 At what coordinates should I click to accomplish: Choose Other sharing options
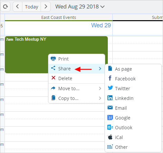(x=133, y=147)
